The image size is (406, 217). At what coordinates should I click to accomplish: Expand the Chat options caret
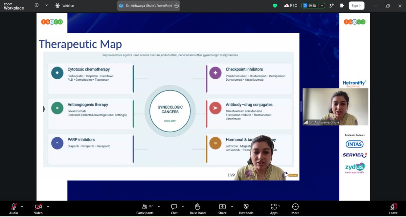tap(183, 206)
